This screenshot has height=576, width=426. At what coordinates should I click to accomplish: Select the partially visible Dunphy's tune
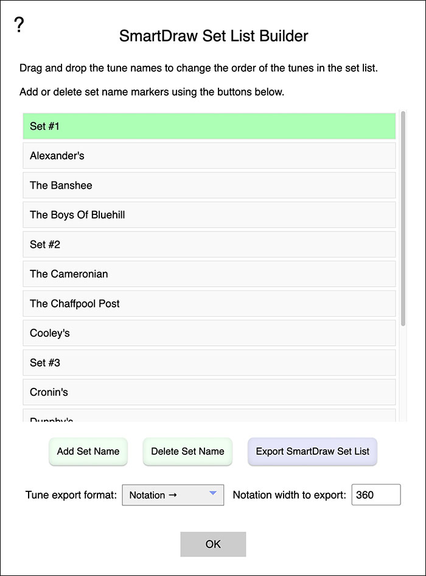click(x=209, y=417)
